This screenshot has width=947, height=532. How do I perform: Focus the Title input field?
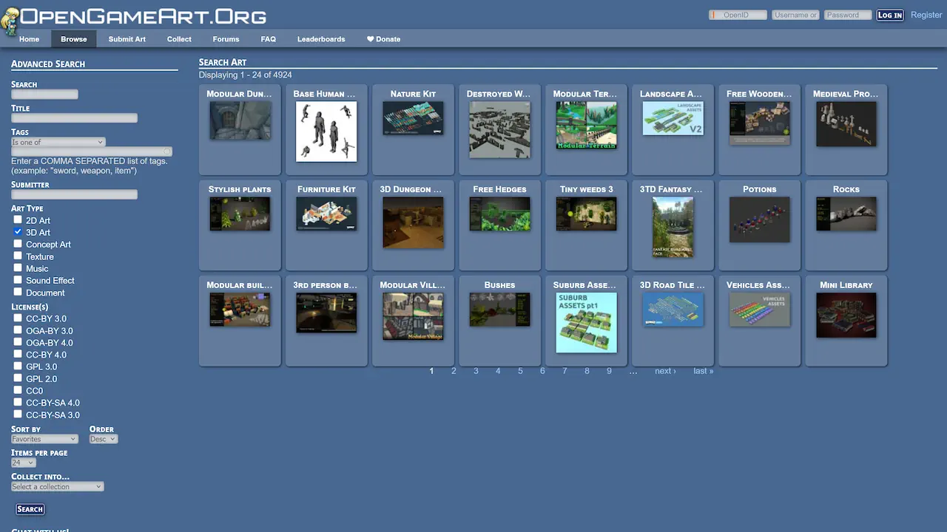point(74,117)
